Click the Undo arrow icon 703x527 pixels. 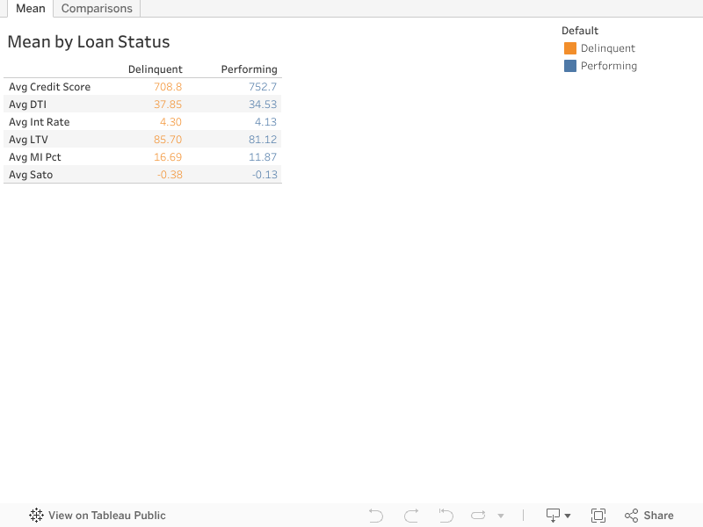376,516
